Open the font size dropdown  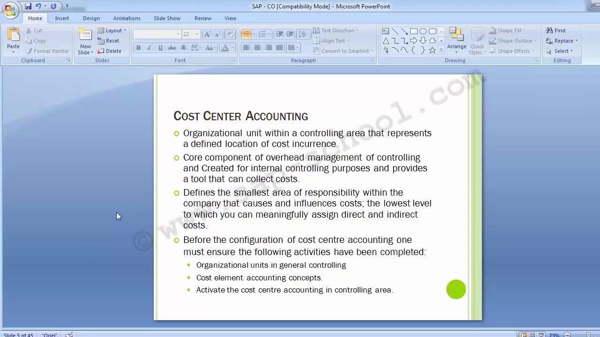tap(197, 34)
